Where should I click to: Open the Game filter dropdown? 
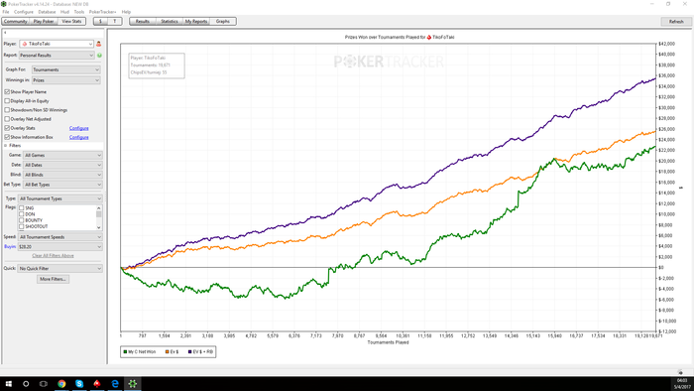[x=62, y=156]
